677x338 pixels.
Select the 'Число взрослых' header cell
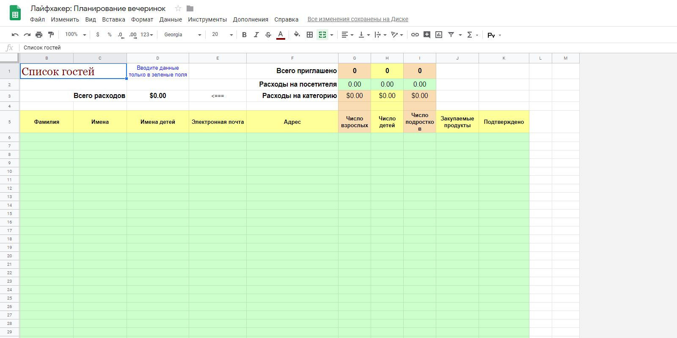(x=355, y=122)
